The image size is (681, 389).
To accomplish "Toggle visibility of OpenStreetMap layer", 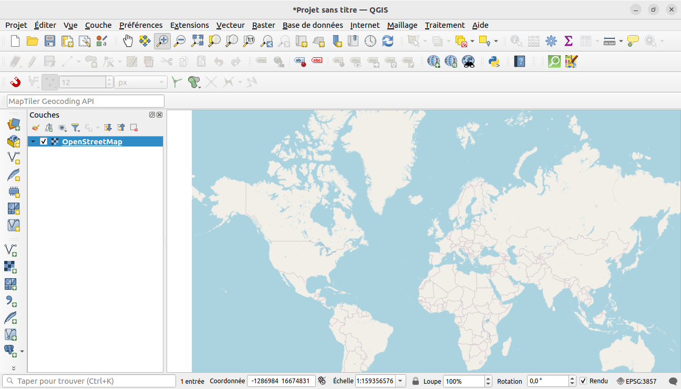I will coord(44,142).
